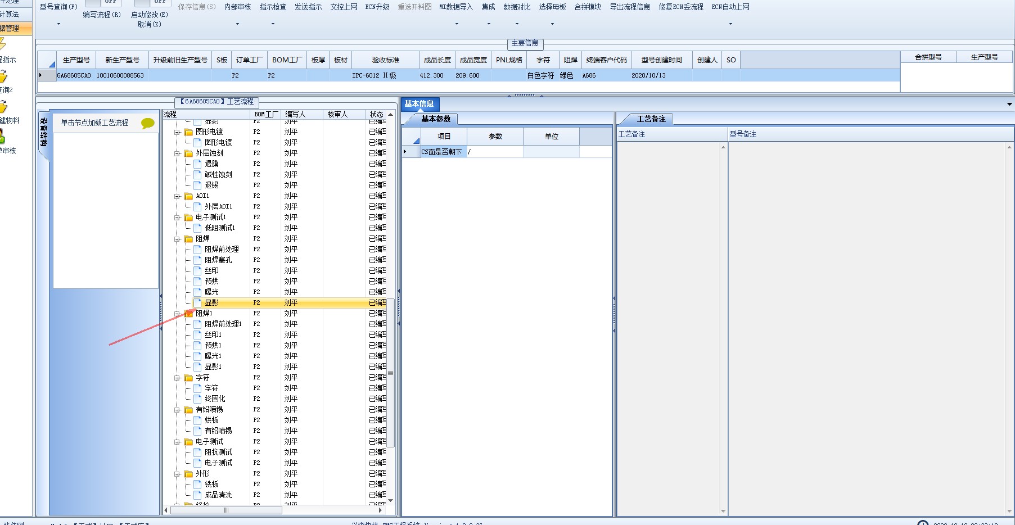Click the document icon beside 烘板
Viewport: 1015px width, 525px height.
pyautogui.click(x=197, y=420)
